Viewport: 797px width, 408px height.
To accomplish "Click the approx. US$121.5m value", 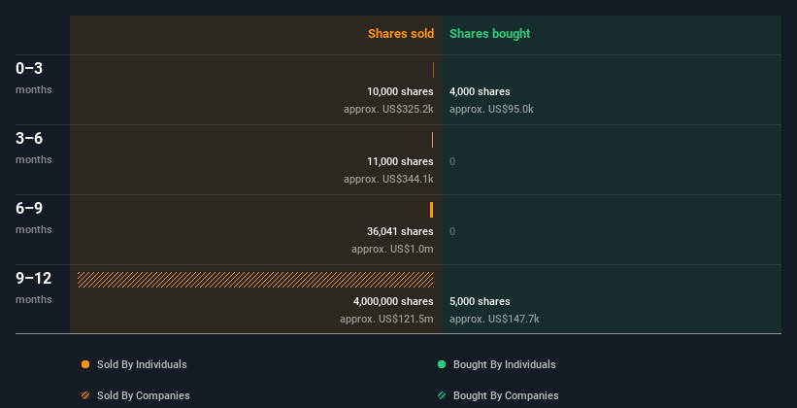I will pos(386,319).
